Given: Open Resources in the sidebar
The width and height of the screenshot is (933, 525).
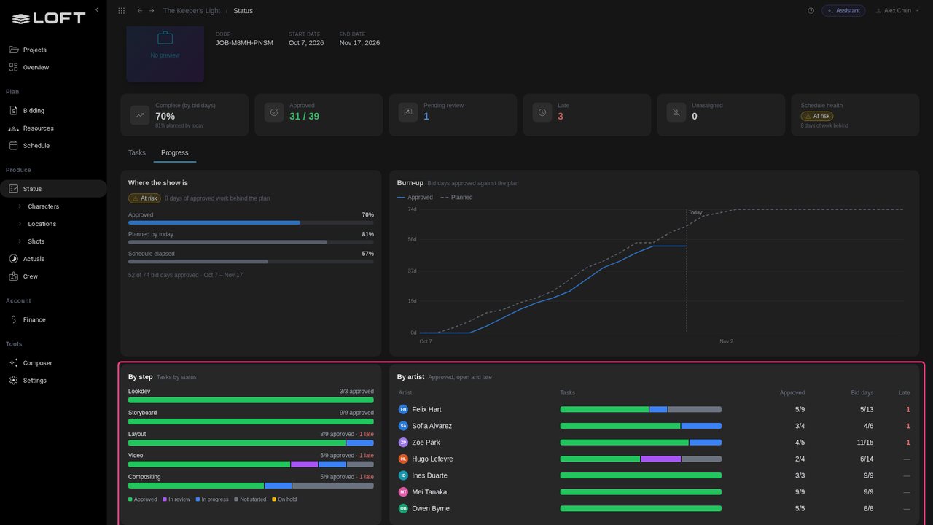Looking at the screenshot, I should tap(53, 128).
